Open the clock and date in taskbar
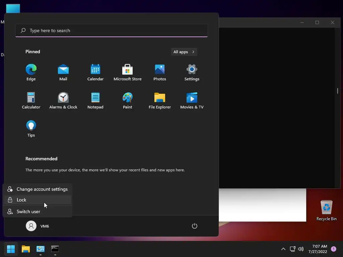The image size is (343, 257). (318, 249)
